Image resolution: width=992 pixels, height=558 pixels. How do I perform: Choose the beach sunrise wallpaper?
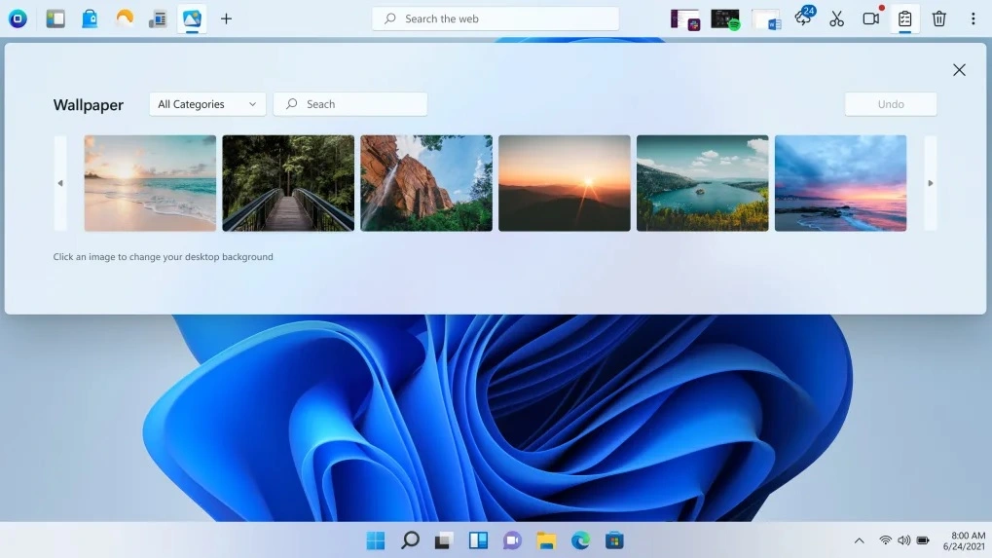tap(150, 183)
